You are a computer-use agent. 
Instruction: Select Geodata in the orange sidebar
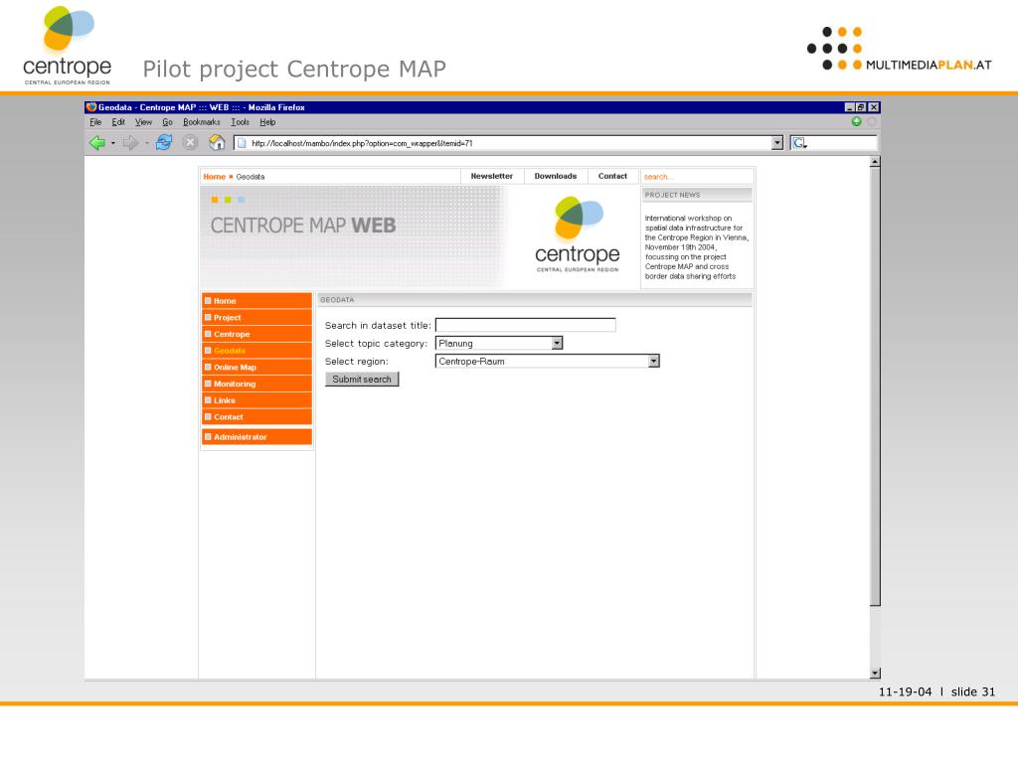pos(256,351)
